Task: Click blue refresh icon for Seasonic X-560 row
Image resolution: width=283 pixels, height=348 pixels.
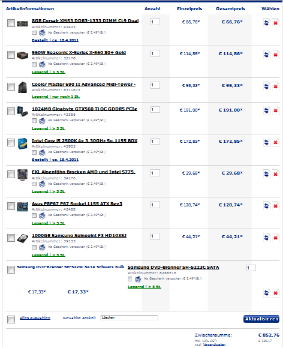Action: pyautogui.click(x=266, y=55)
